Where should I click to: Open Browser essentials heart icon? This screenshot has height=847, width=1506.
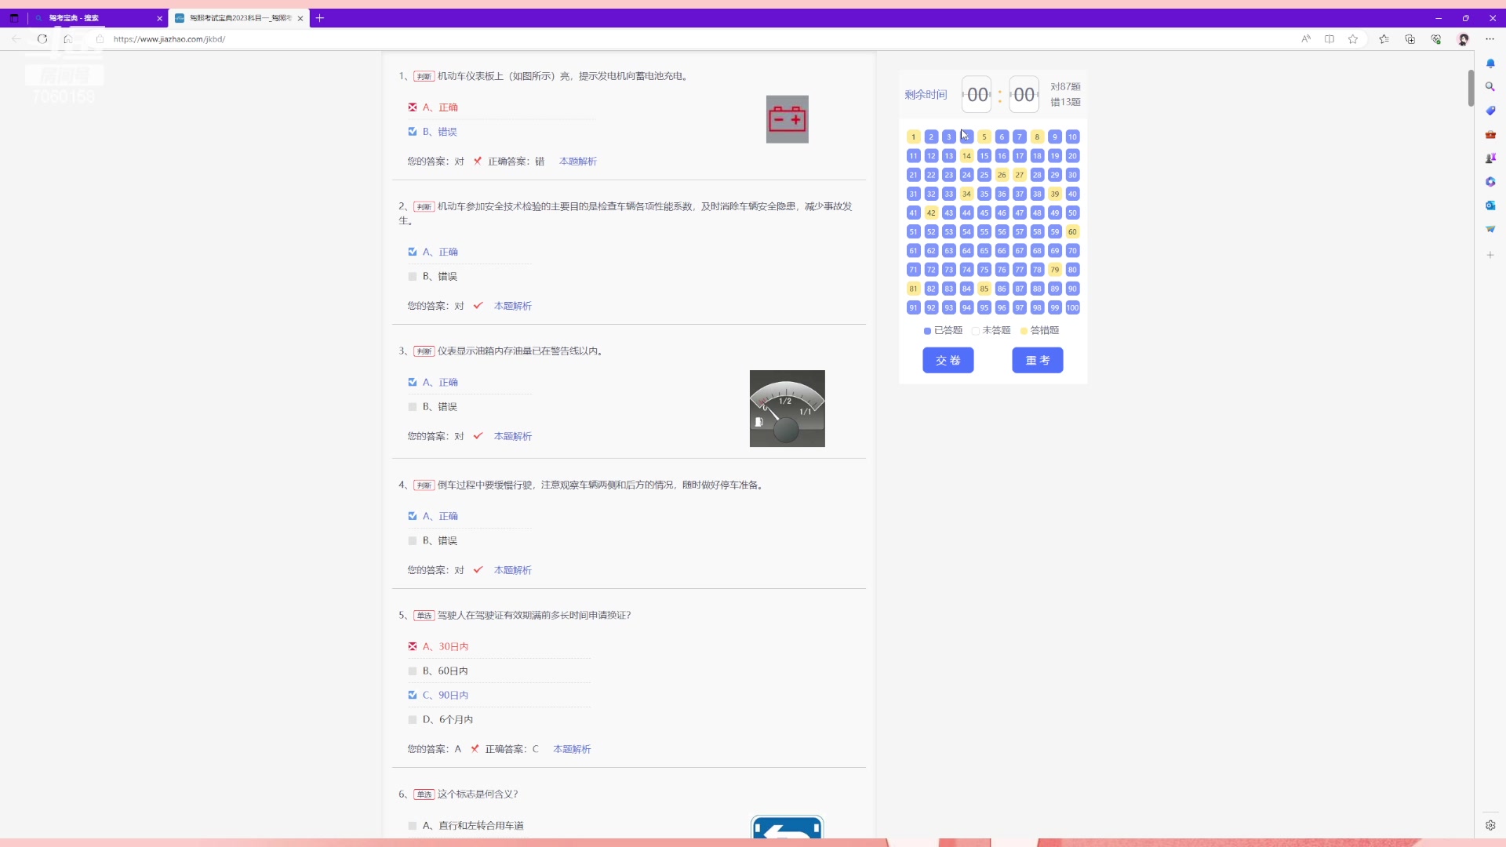coord(1436,39)
